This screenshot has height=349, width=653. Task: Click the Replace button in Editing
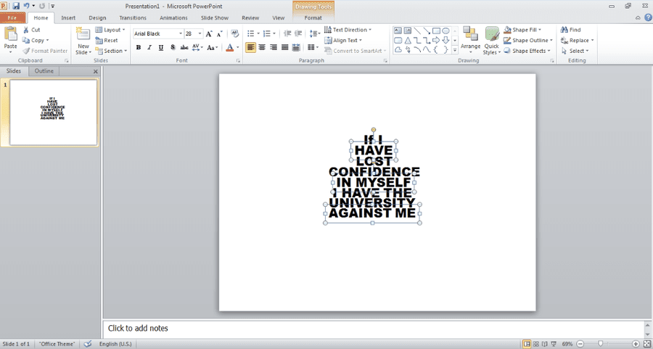[x=577, y=41]
